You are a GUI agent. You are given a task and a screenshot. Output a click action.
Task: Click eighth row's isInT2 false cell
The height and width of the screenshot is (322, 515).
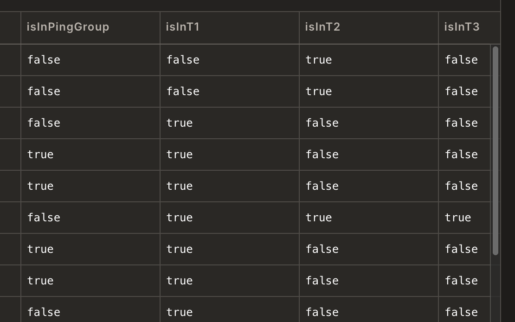pos(322,281)
